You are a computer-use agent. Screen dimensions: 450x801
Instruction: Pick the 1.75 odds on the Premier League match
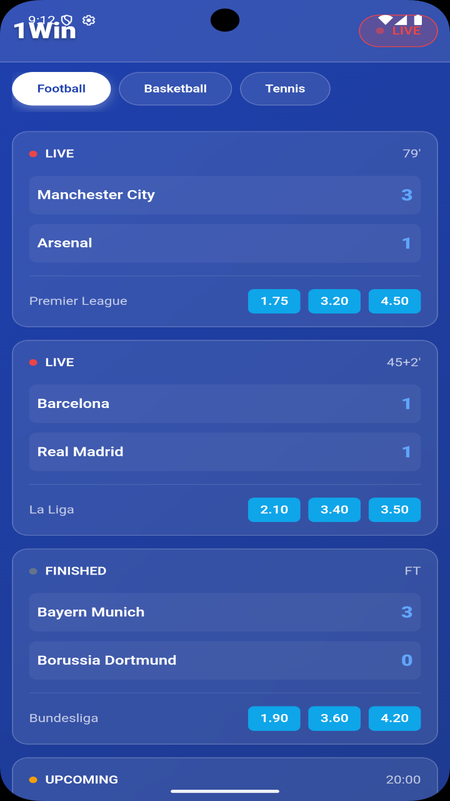(274, 301)
